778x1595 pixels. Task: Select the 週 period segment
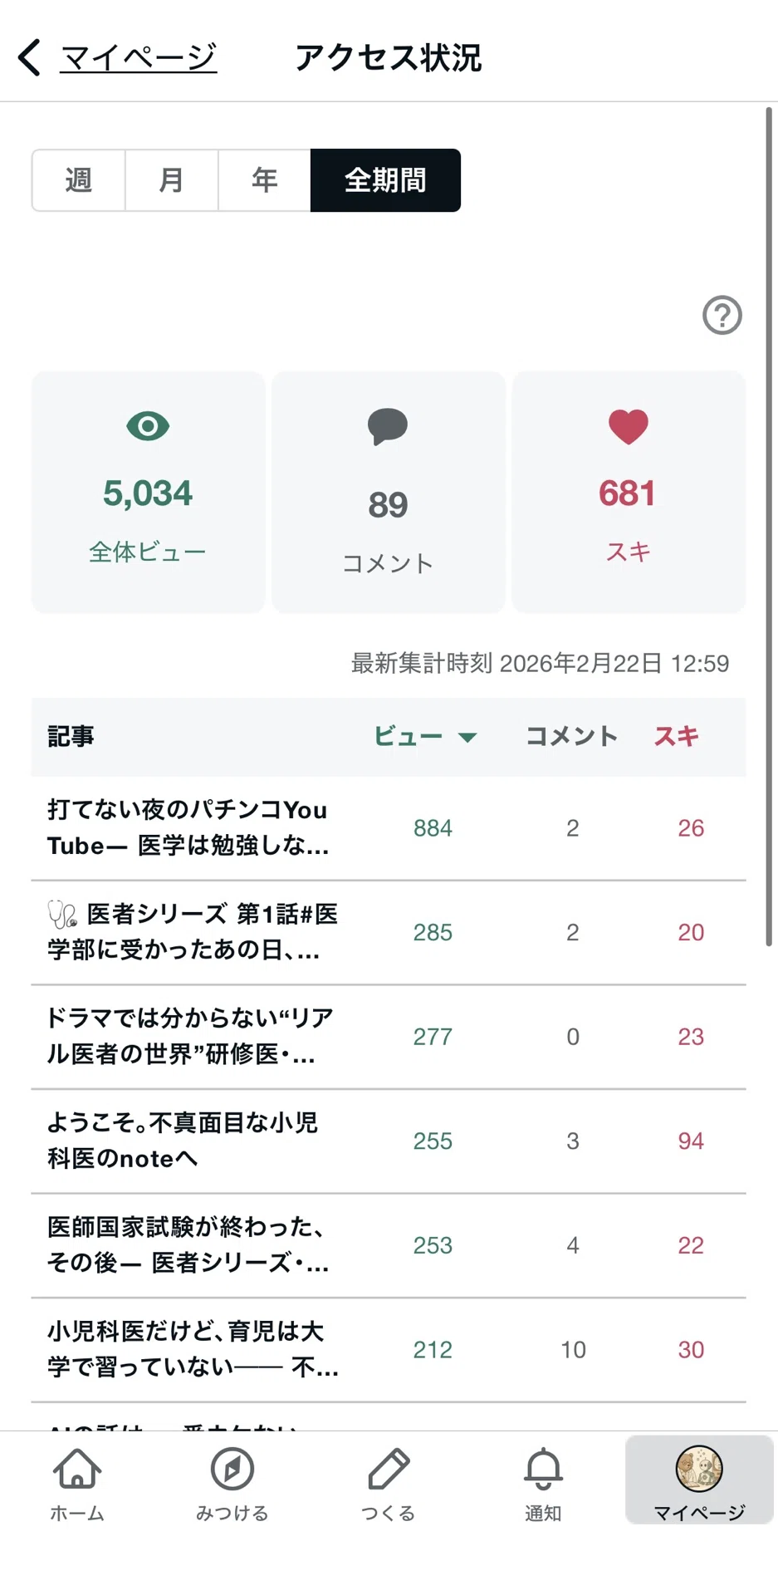[x=79, y=180]
